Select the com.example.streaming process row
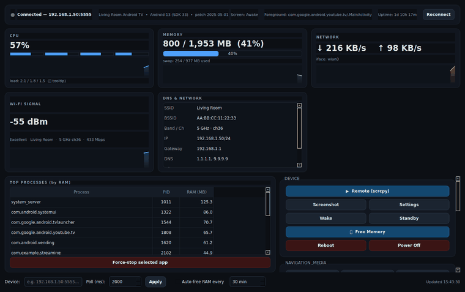The image size is (465, 292). coord(112,252)
